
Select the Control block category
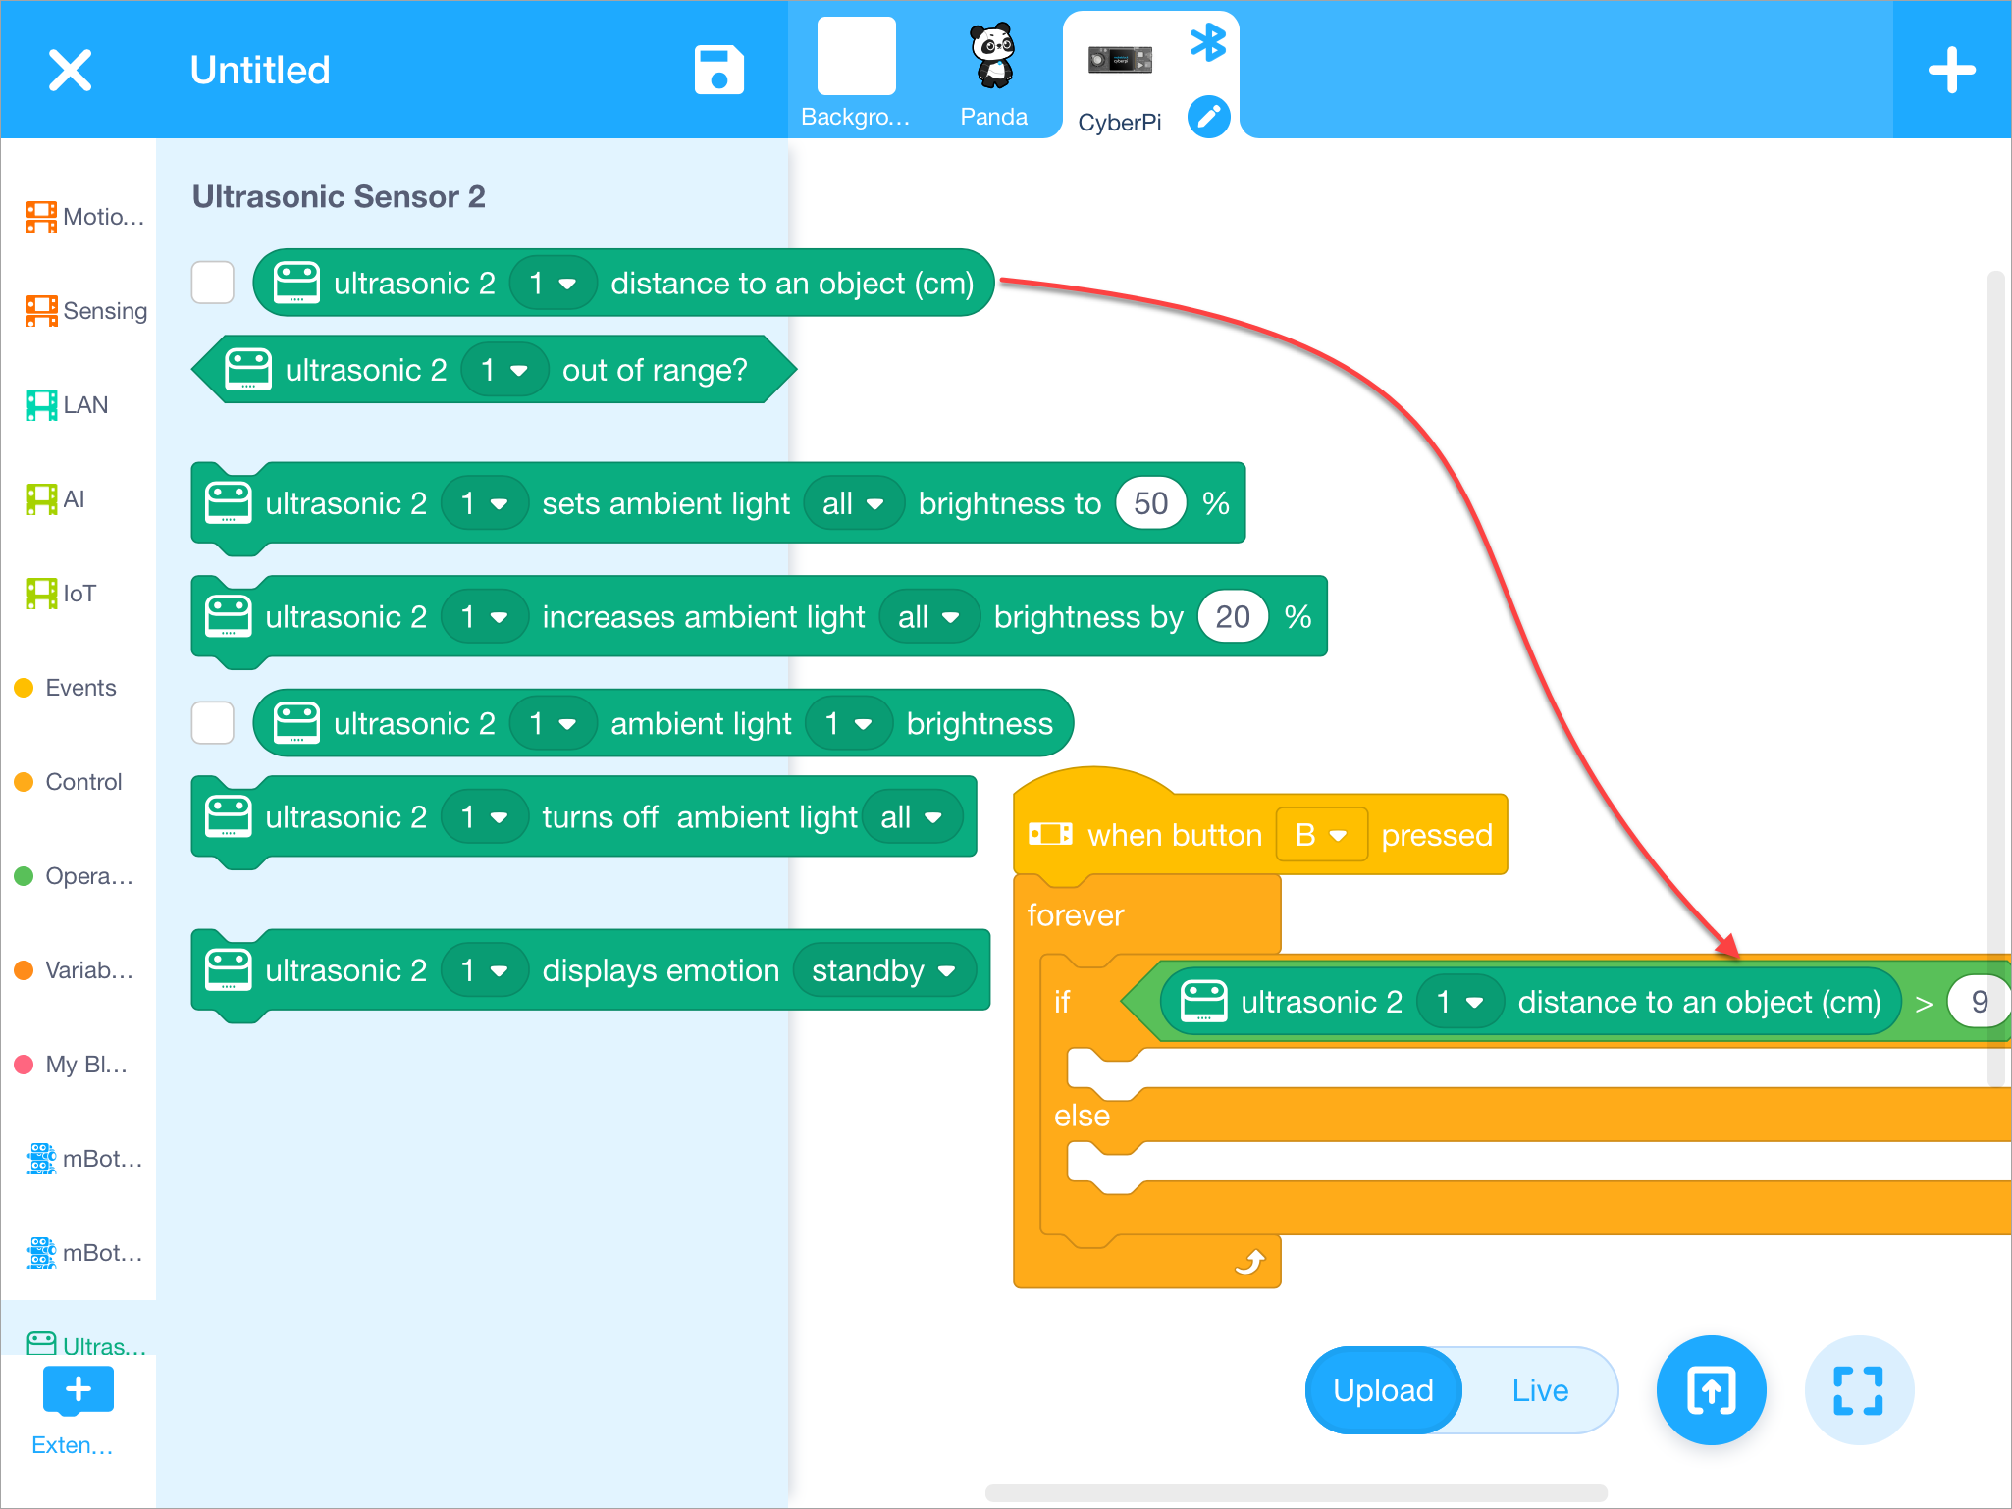(x=69, y=782)
